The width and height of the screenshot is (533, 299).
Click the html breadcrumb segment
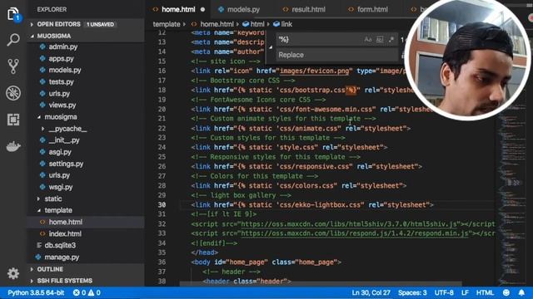click(x=257, y=24)
